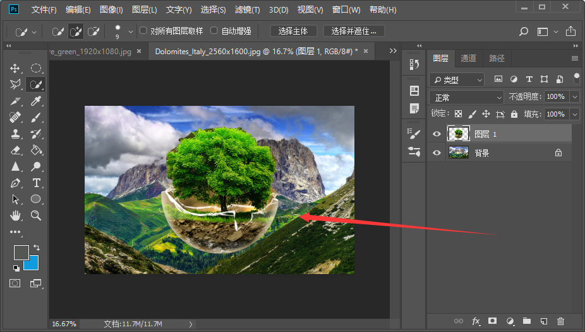Switch to the 通道 tab
The height and width of the screenshot is (332, 585).
pos(468,58)
